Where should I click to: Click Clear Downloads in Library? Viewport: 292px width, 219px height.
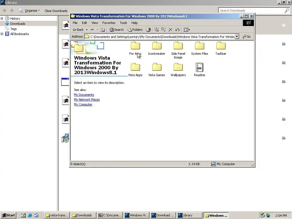coord(56,11)
